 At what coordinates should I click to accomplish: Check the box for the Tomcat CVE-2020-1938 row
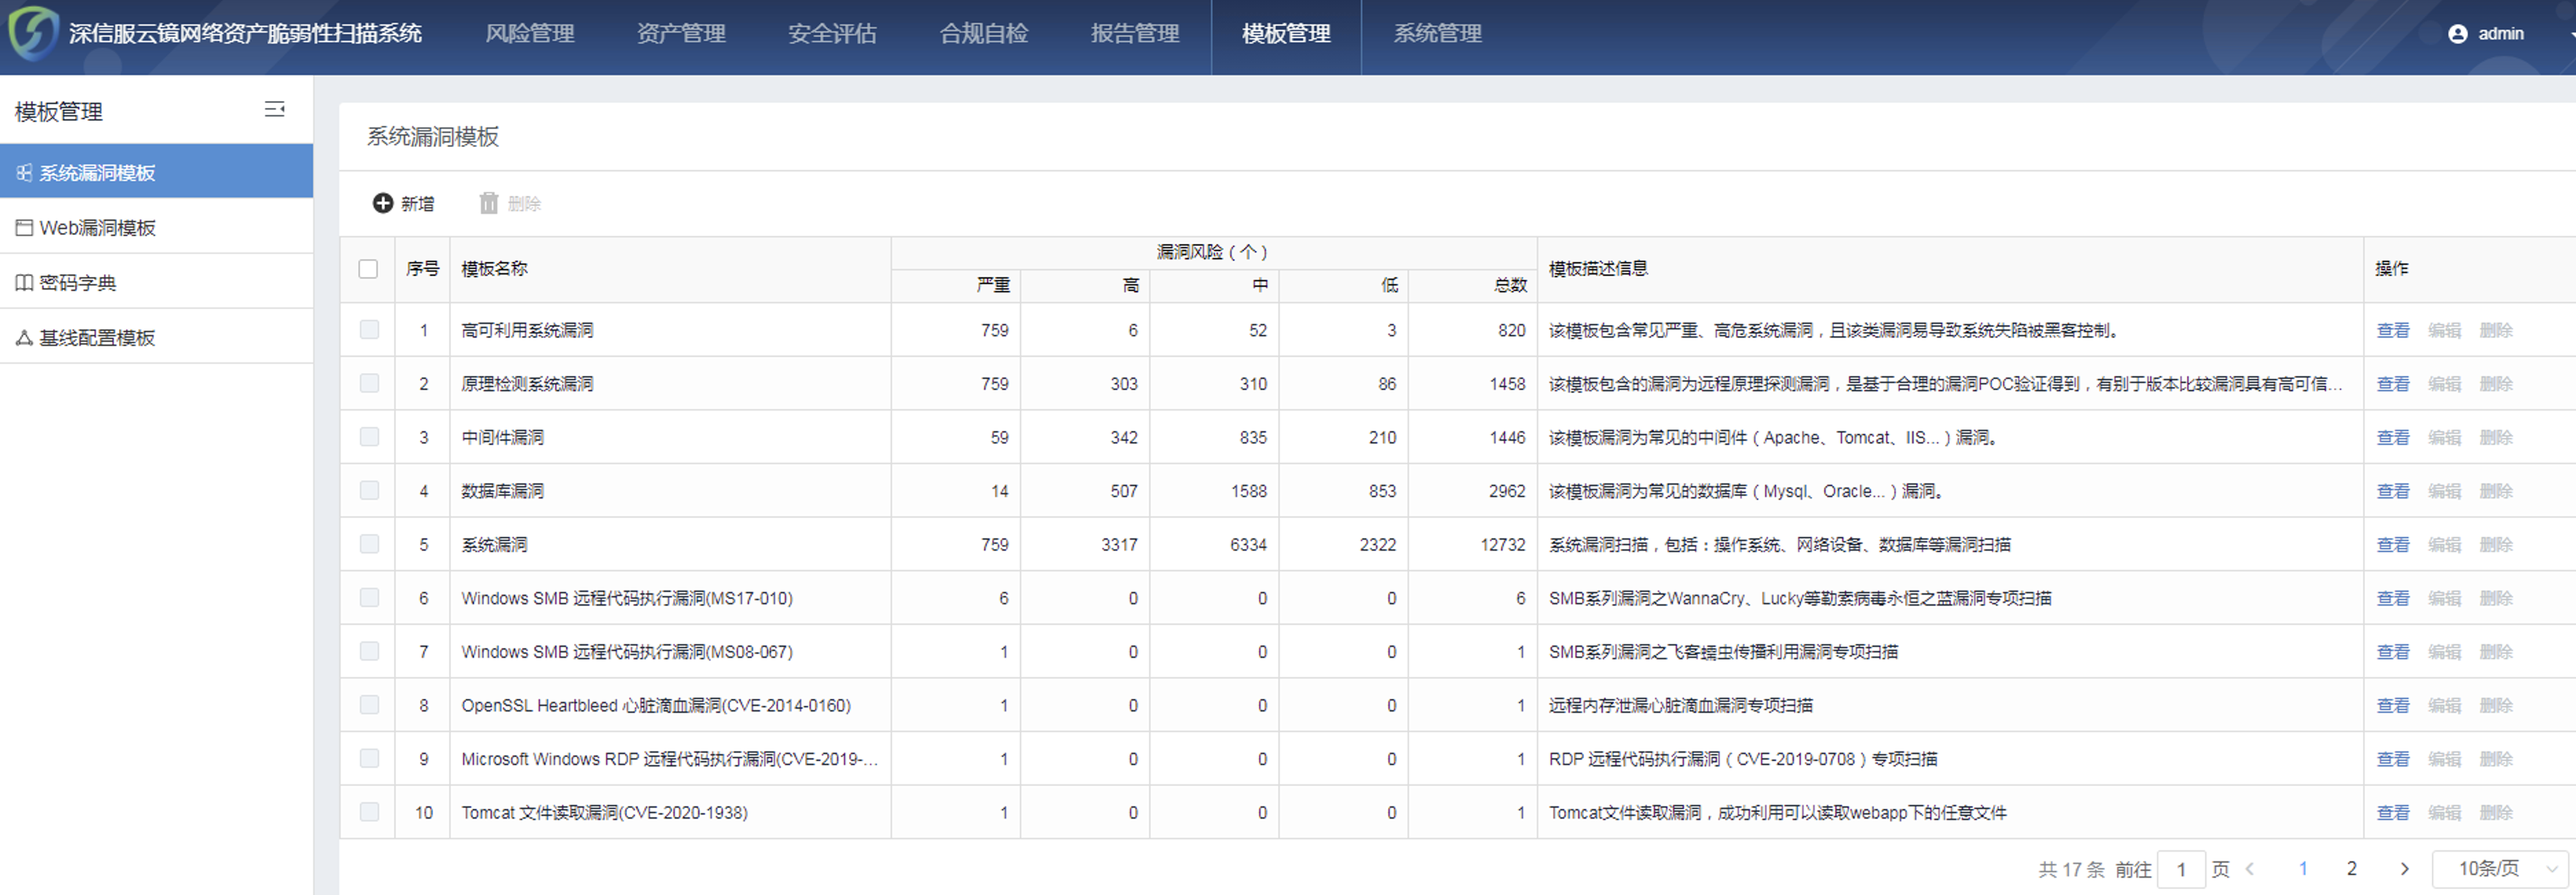pos(369,812)
